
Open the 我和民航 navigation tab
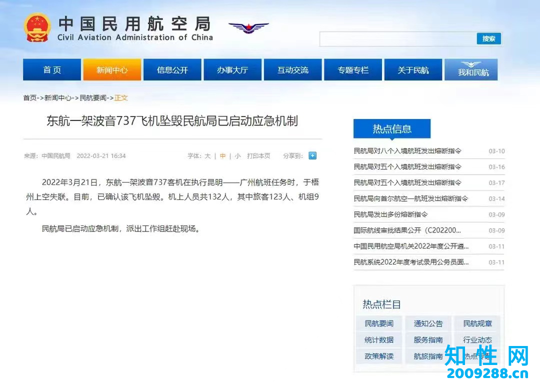[471, 69]
